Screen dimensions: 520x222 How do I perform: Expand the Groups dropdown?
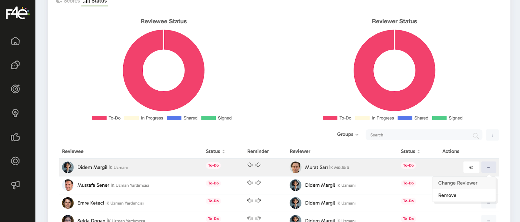[347, 134]
